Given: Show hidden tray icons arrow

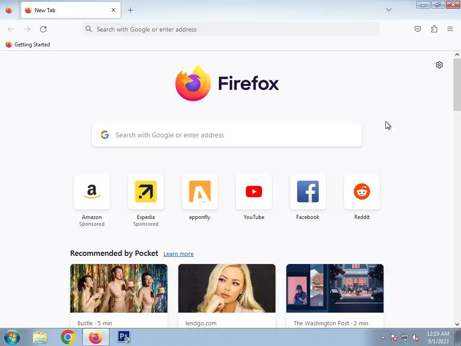Looking at the screenshot, I should pyautogui.click(x=383, y=337).
